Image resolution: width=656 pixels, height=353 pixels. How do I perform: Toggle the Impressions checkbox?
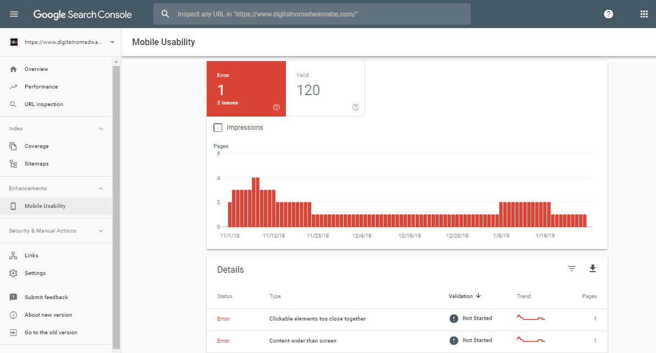[x=218, y=128]
